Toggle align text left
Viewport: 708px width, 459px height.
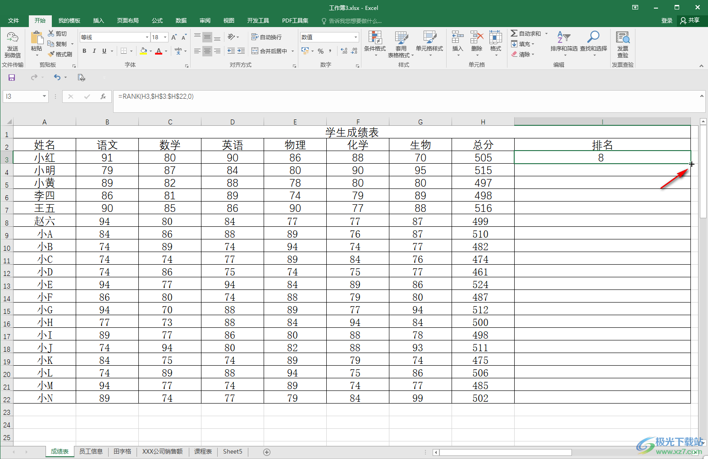pyautogui.click(x=197, y=51)
